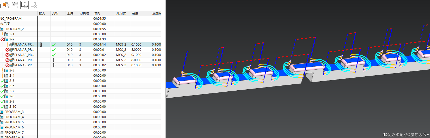Select program group 2-9
Viewport: 430px width, 138px height.
click(12, 101)
